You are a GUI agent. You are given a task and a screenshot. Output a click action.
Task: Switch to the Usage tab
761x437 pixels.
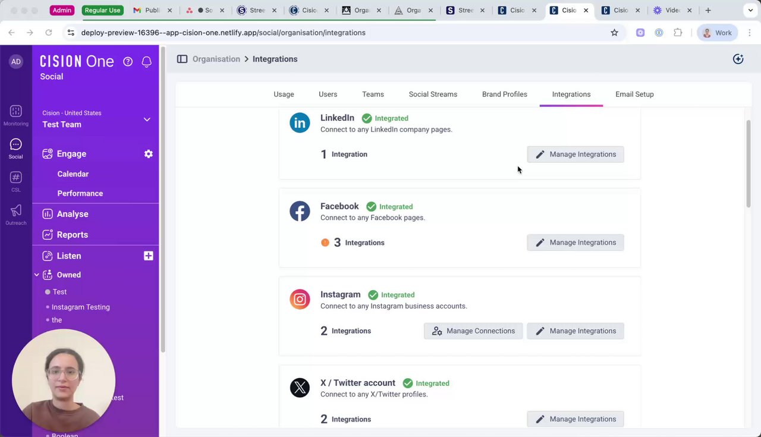coord(284,94)
